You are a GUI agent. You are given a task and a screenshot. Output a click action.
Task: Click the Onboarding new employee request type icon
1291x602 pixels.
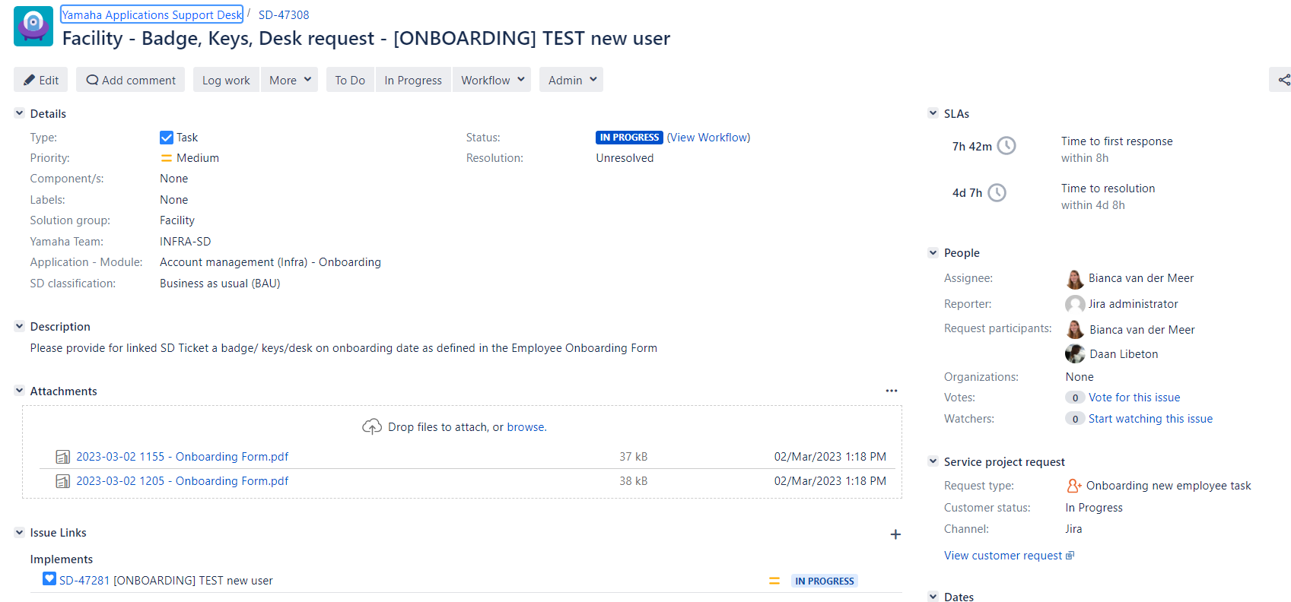(1074, 486)
